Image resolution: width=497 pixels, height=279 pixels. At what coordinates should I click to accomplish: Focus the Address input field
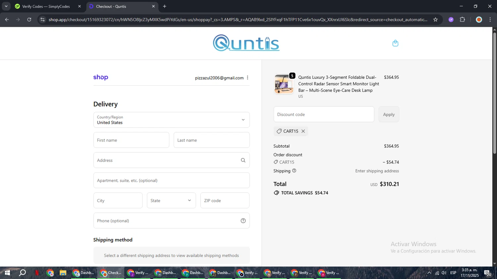(171, 160)
